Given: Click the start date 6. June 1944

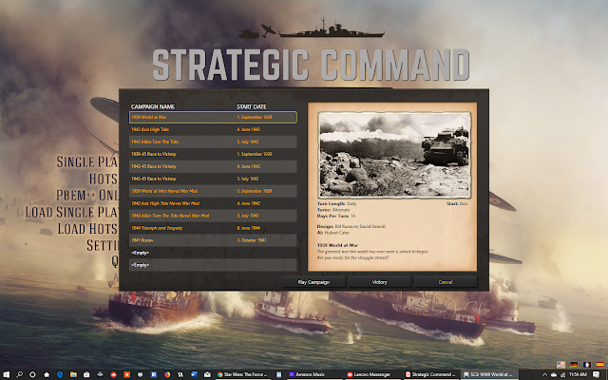Looking at the screenshot, I should [x=249, y=228].
